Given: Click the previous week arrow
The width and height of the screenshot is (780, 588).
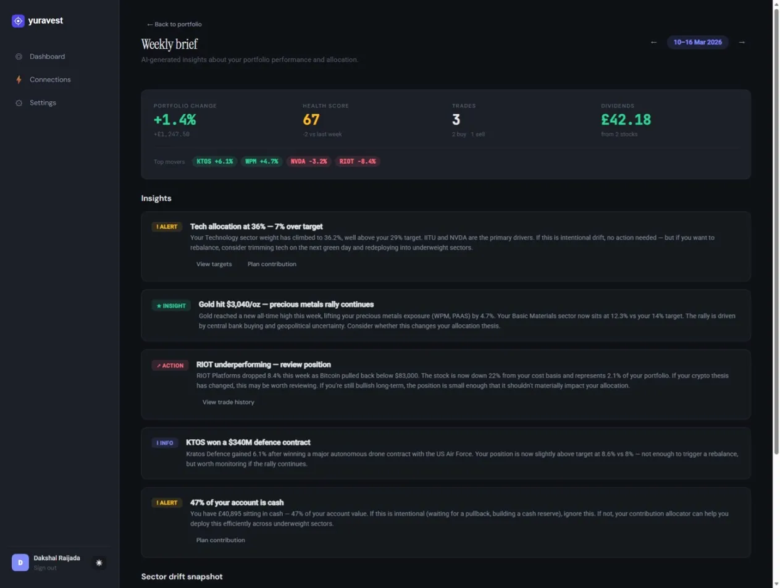Looking at the screenshot, I should (x=654, y=42).
